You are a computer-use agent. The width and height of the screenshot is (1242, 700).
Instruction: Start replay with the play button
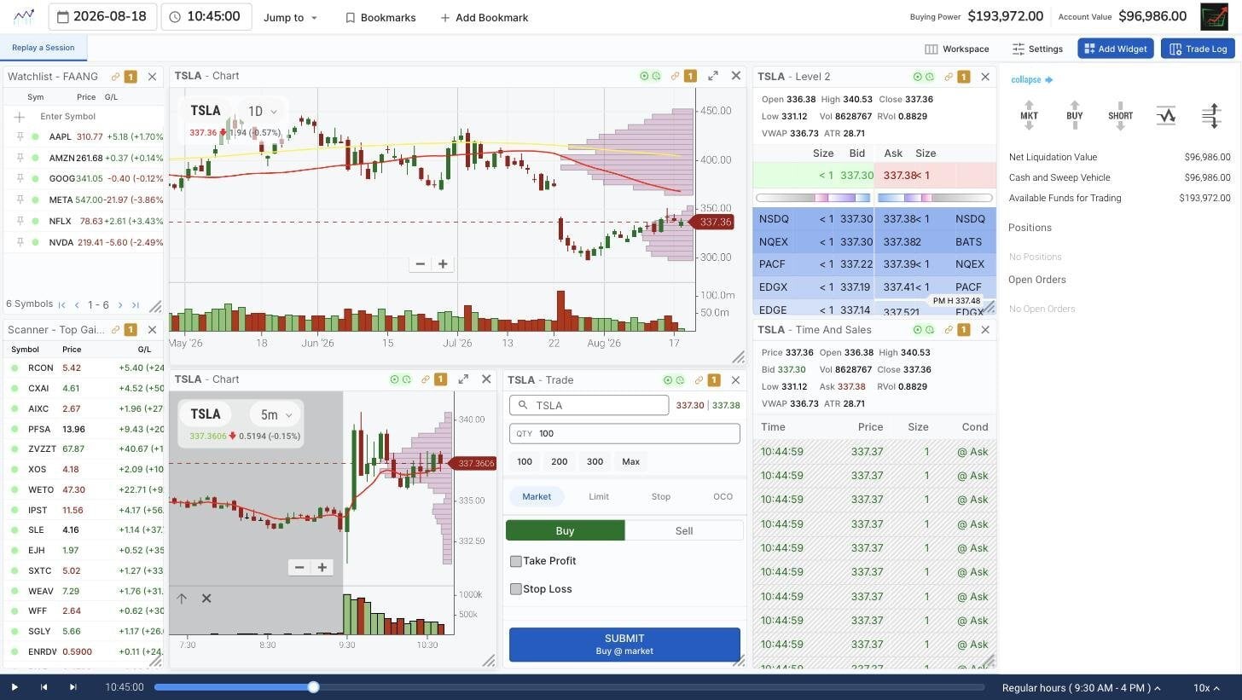pos(15,687)
